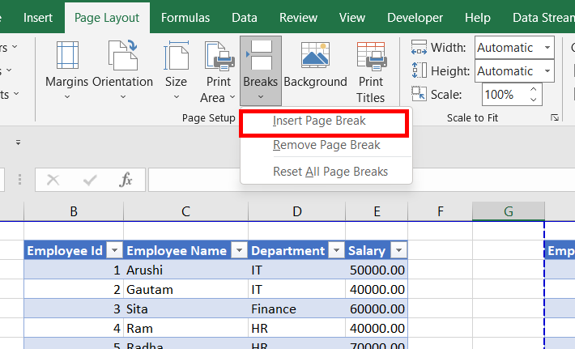Click the insert function fx icon
Screen dimensions: 575x349
tap(126, 180)
